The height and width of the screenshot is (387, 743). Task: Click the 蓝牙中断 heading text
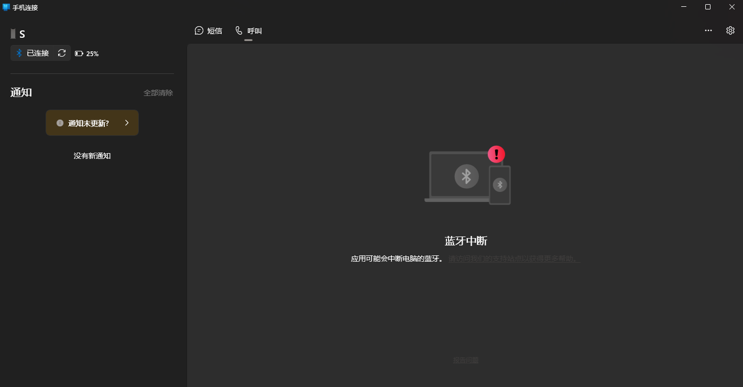466,241
